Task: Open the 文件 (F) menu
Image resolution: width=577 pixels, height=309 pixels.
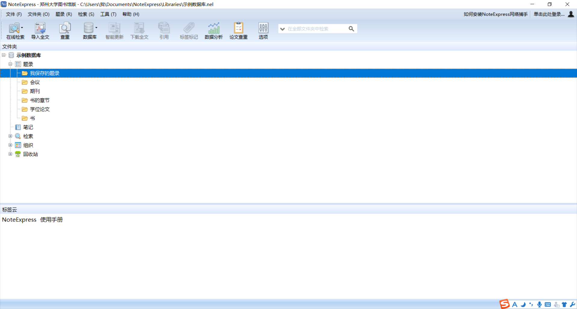Action: pyautogui.click(x=14, y=14)
